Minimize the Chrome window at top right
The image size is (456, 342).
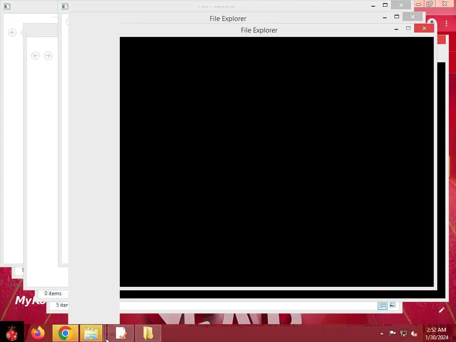point(419,4)
